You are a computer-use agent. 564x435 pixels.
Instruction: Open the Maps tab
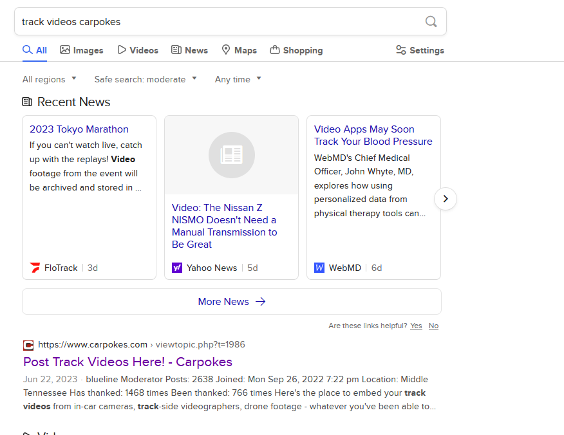[240, 50]
